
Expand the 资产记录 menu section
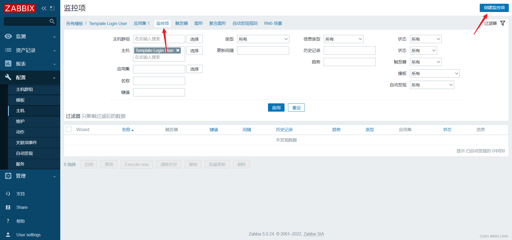(54, 51)
